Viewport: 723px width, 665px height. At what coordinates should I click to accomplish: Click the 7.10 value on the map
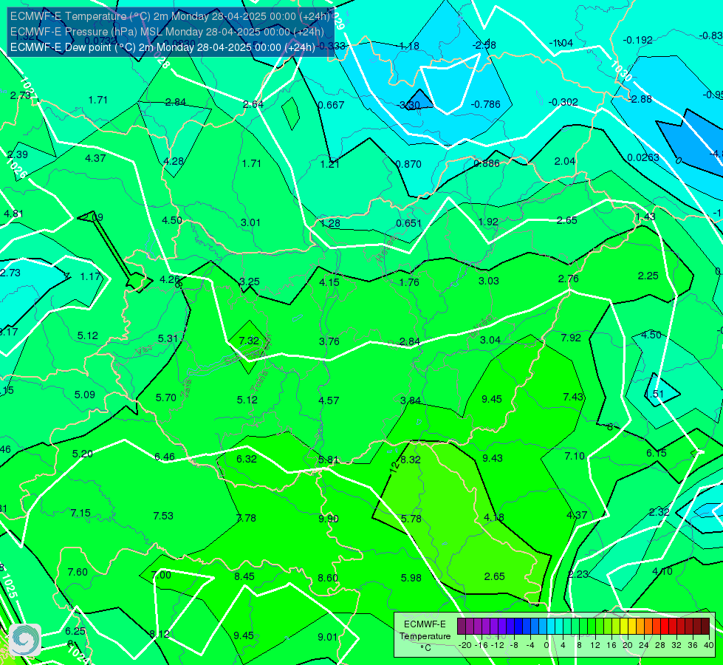[575, 457]
